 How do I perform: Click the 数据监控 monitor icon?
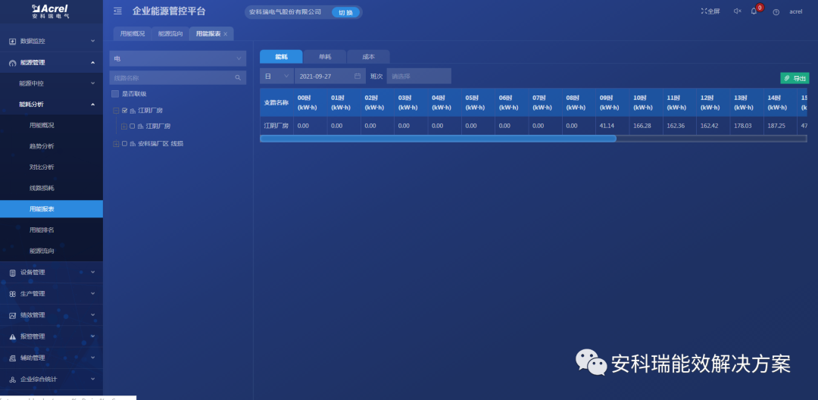pyautogui.click(x=13, y=41)
